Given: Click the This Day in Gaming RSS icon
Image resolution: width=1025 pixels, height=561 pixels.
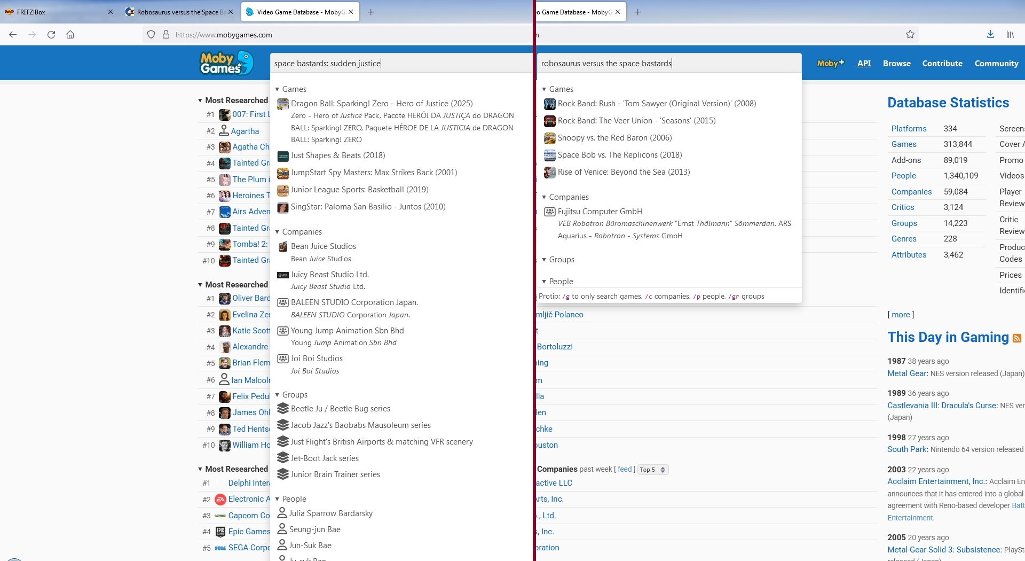Looking at the screenshot, I should (1017, 338).
